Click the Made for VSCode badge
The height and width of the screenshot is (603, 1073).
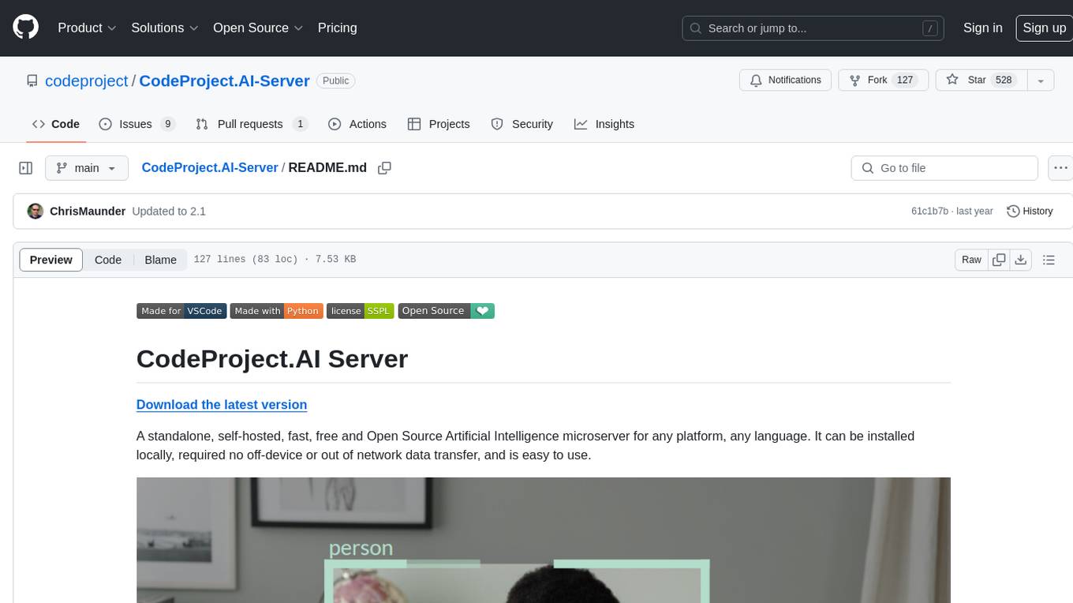coord(181,311)
